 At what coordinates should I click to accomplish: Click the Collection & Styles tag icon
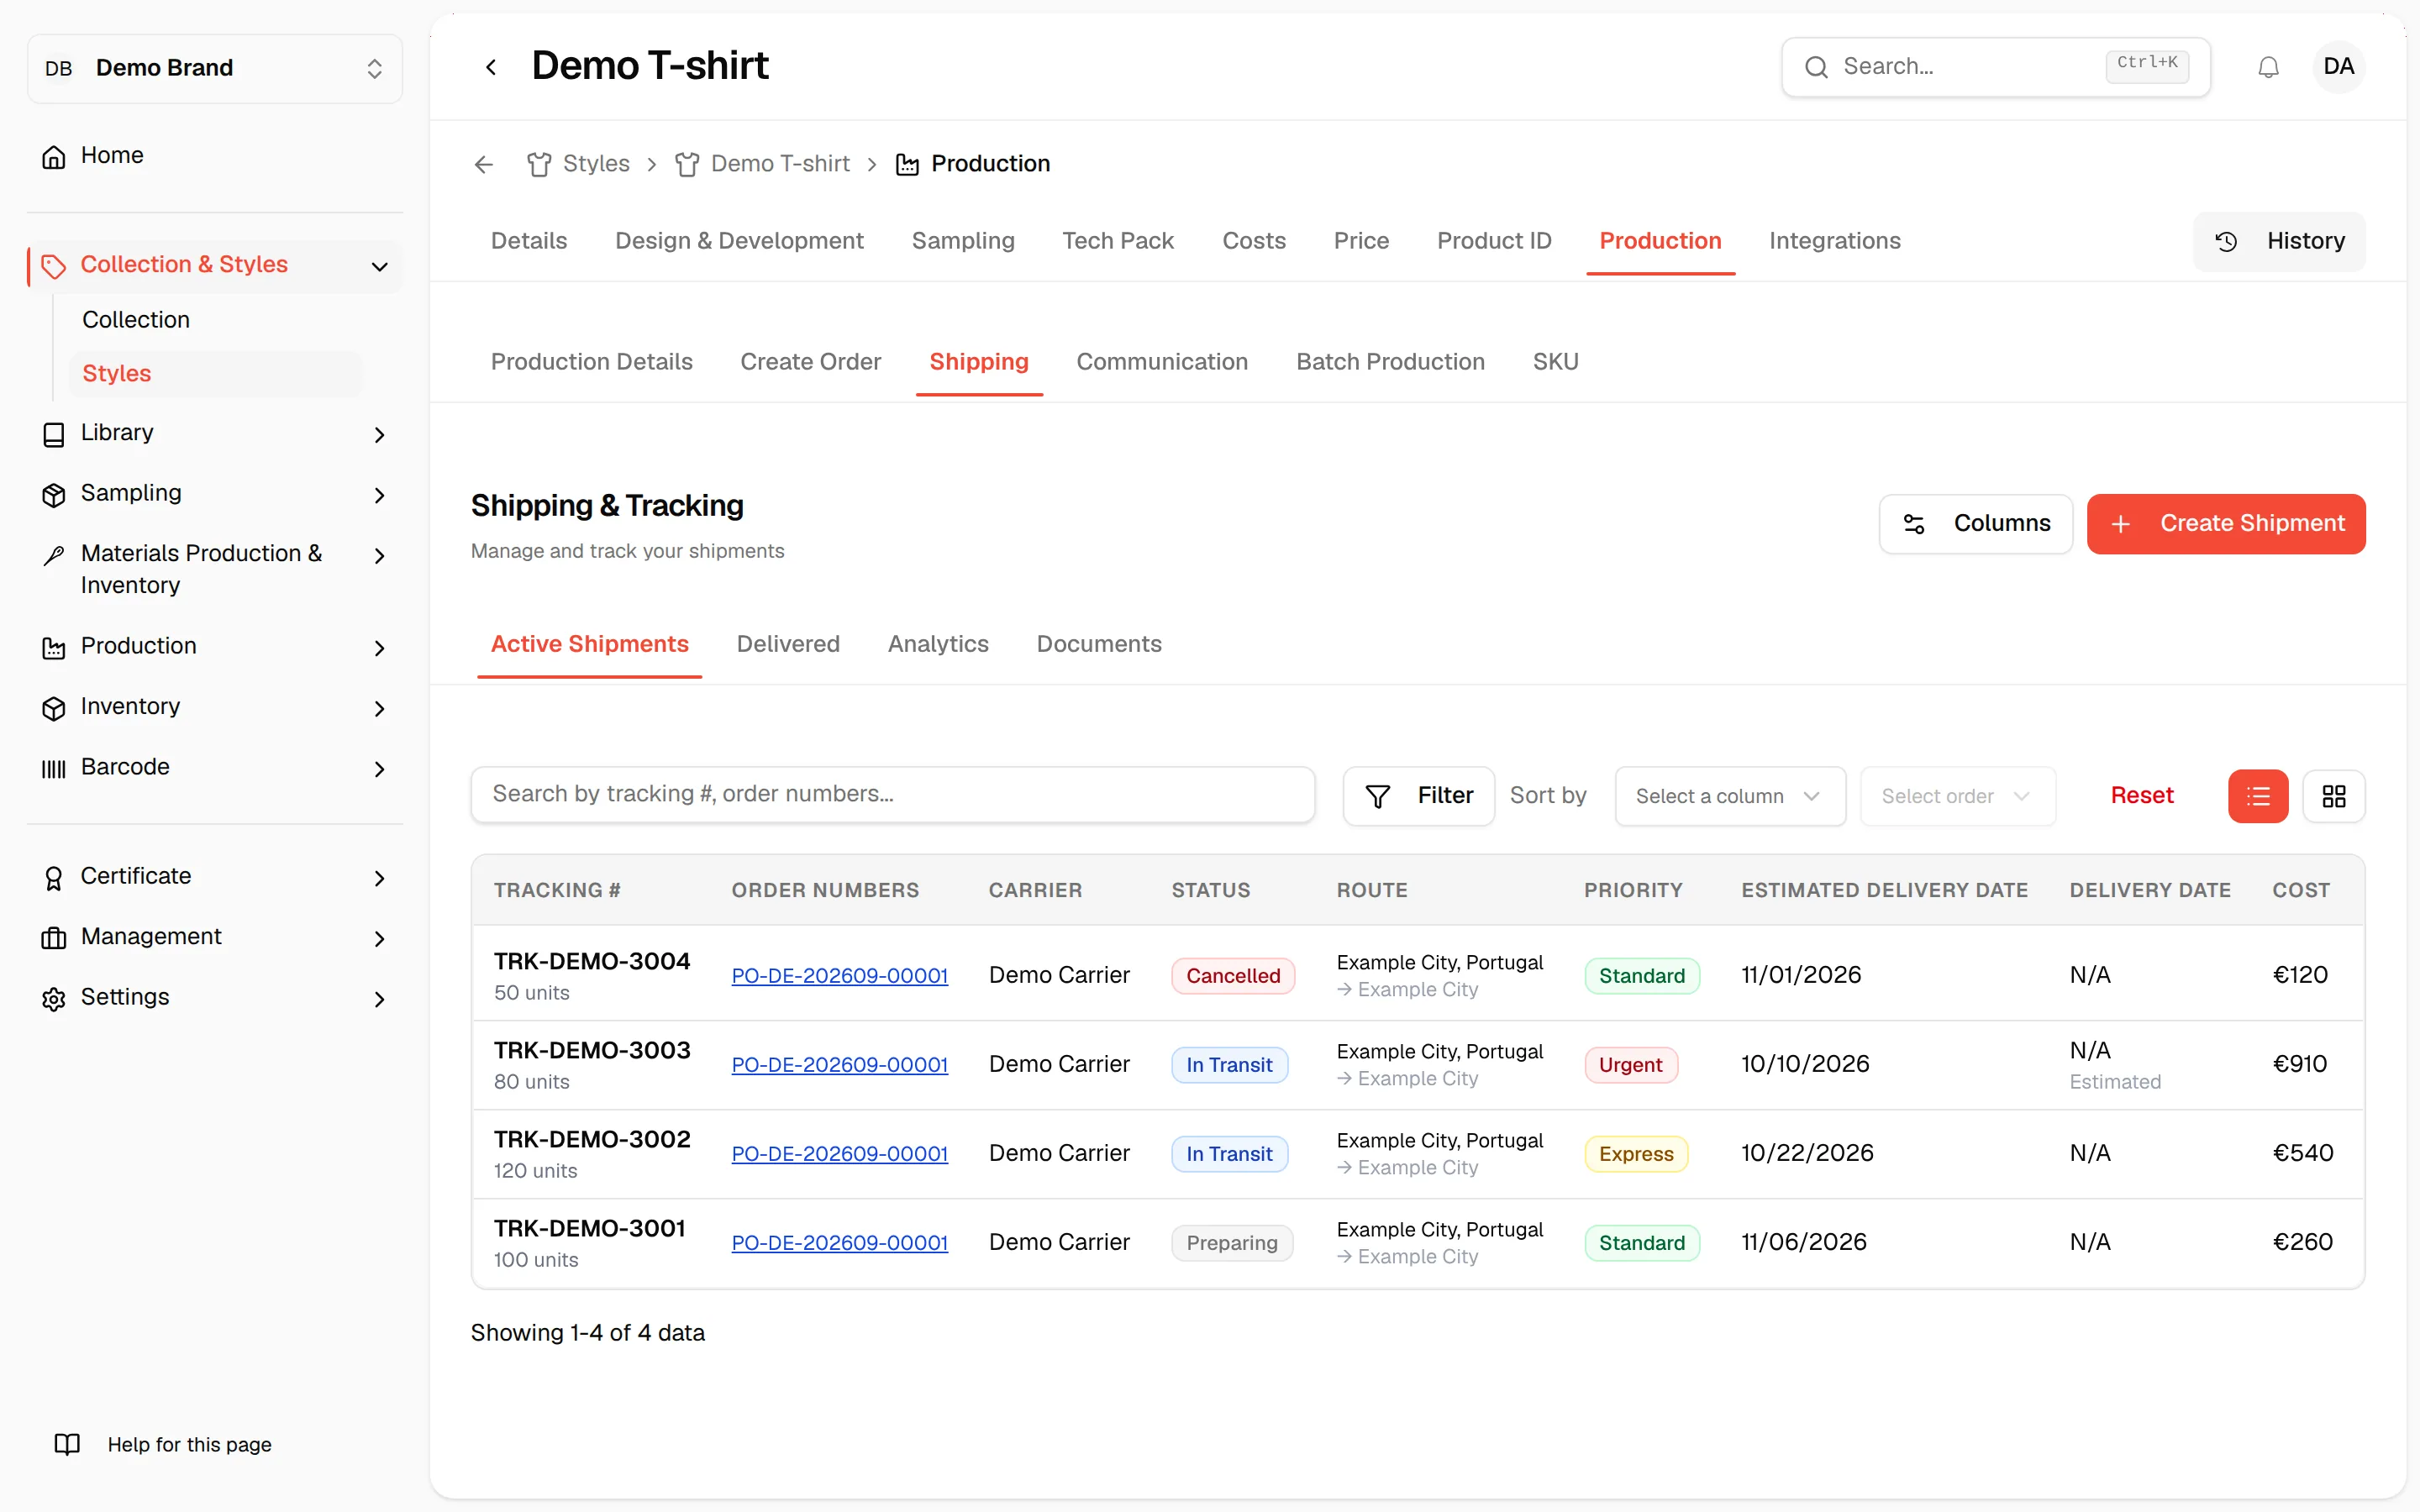pos(54,266)
